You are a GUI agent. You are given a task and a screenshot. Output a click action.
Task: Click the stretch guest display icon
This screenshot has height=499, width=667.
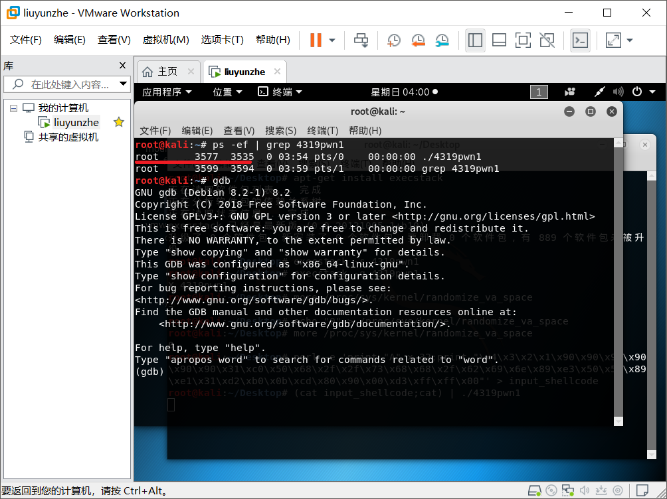(x=613, y=40)
